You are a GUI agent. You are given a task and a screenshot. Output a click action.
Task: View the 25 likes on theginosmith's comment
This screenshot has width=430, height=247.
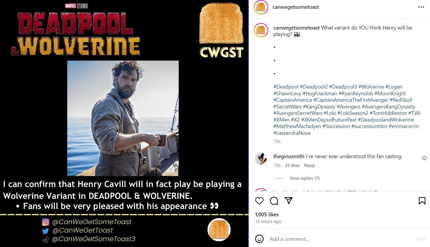292,165
